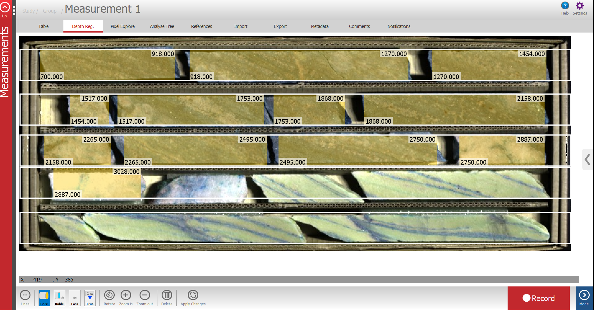Enable the Ruble interval mode
This screenshot has height=310, width=594.
tap(59, 298)
